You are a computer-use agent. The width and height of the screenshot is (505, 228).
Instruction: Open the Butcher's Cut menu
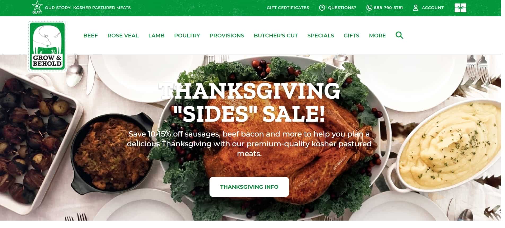[276, 36]
